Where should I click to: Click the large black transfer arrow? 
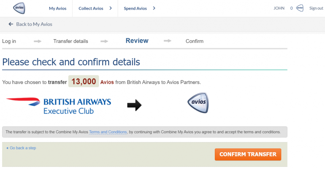coord(134,105)
